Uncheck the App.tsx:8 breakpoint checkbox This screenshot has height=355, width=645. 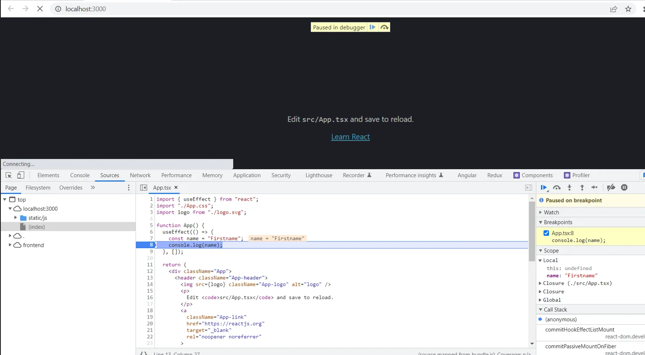point(546,233)
